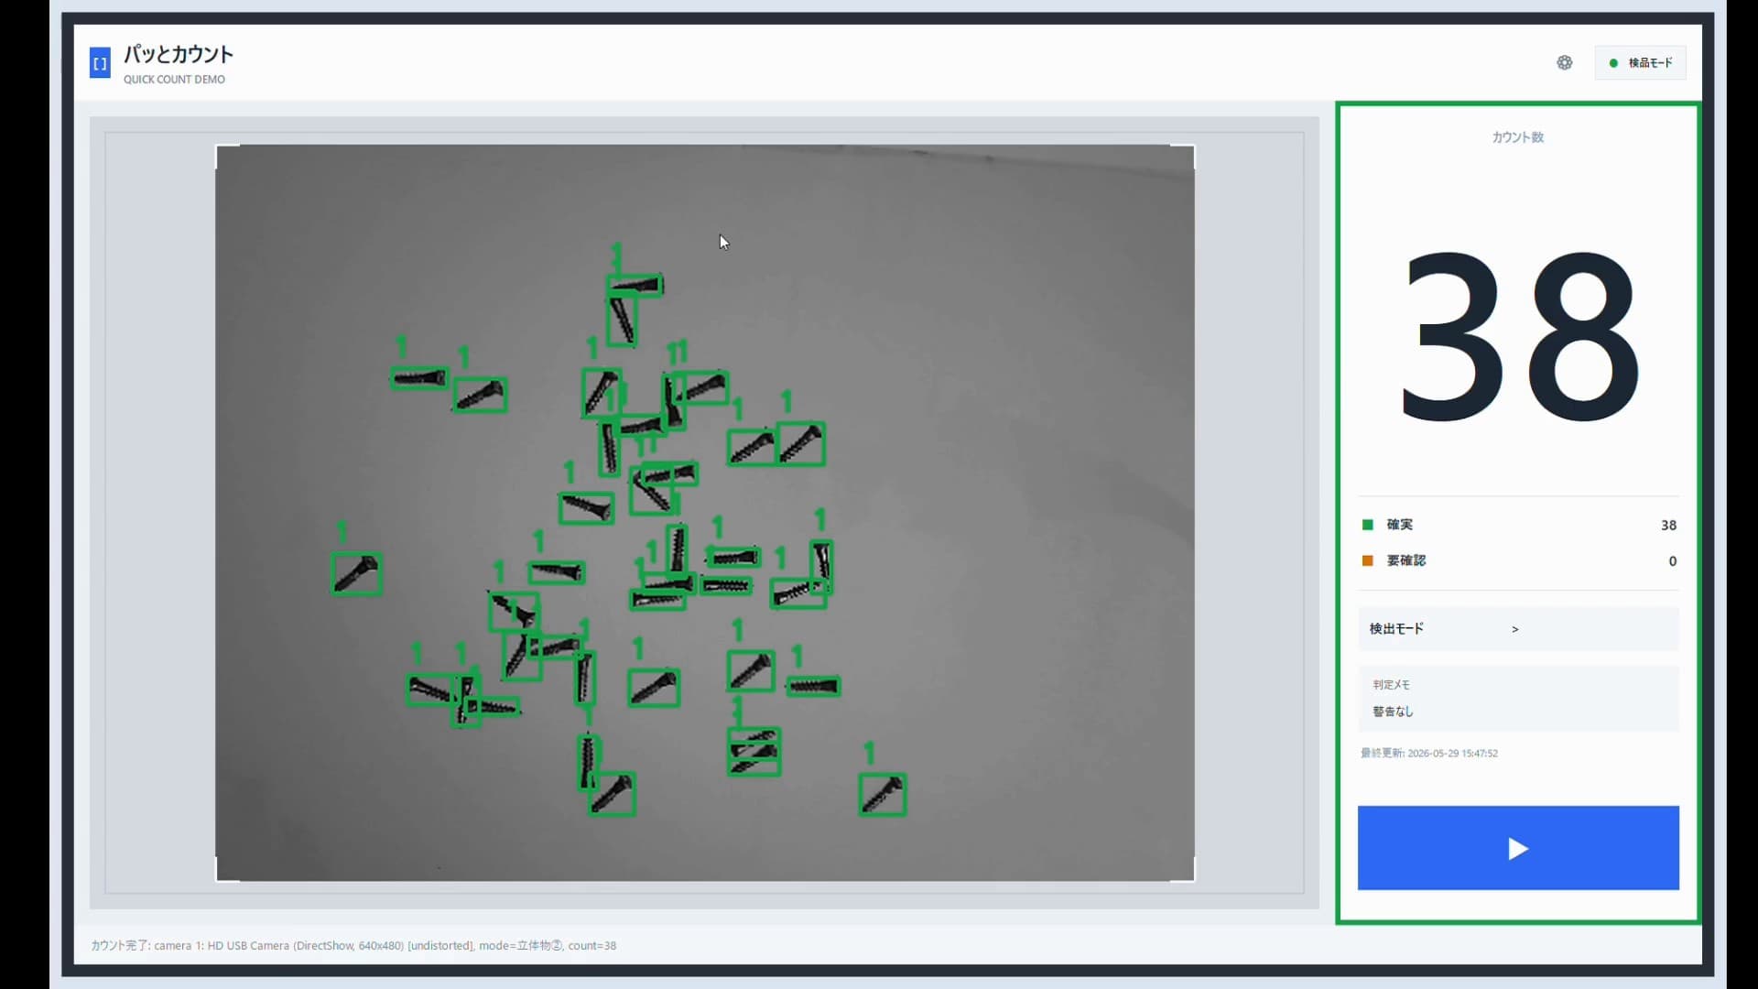Image resolution: width=1758 pixels, height=989 pixels.
Task: Click the blue Quick Count logo icon
Action: 100,63
